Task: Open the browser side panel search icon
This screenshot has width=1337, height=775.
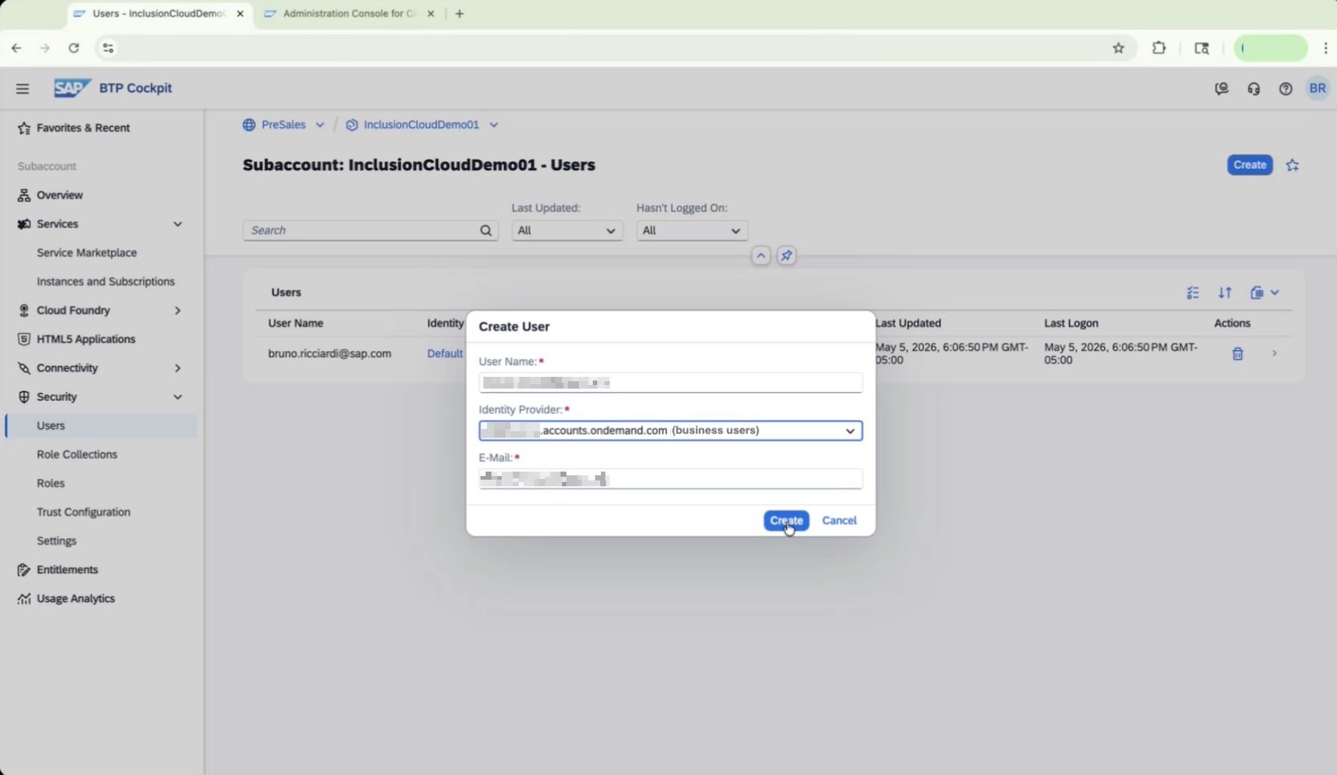Action: coord(1202,48)
